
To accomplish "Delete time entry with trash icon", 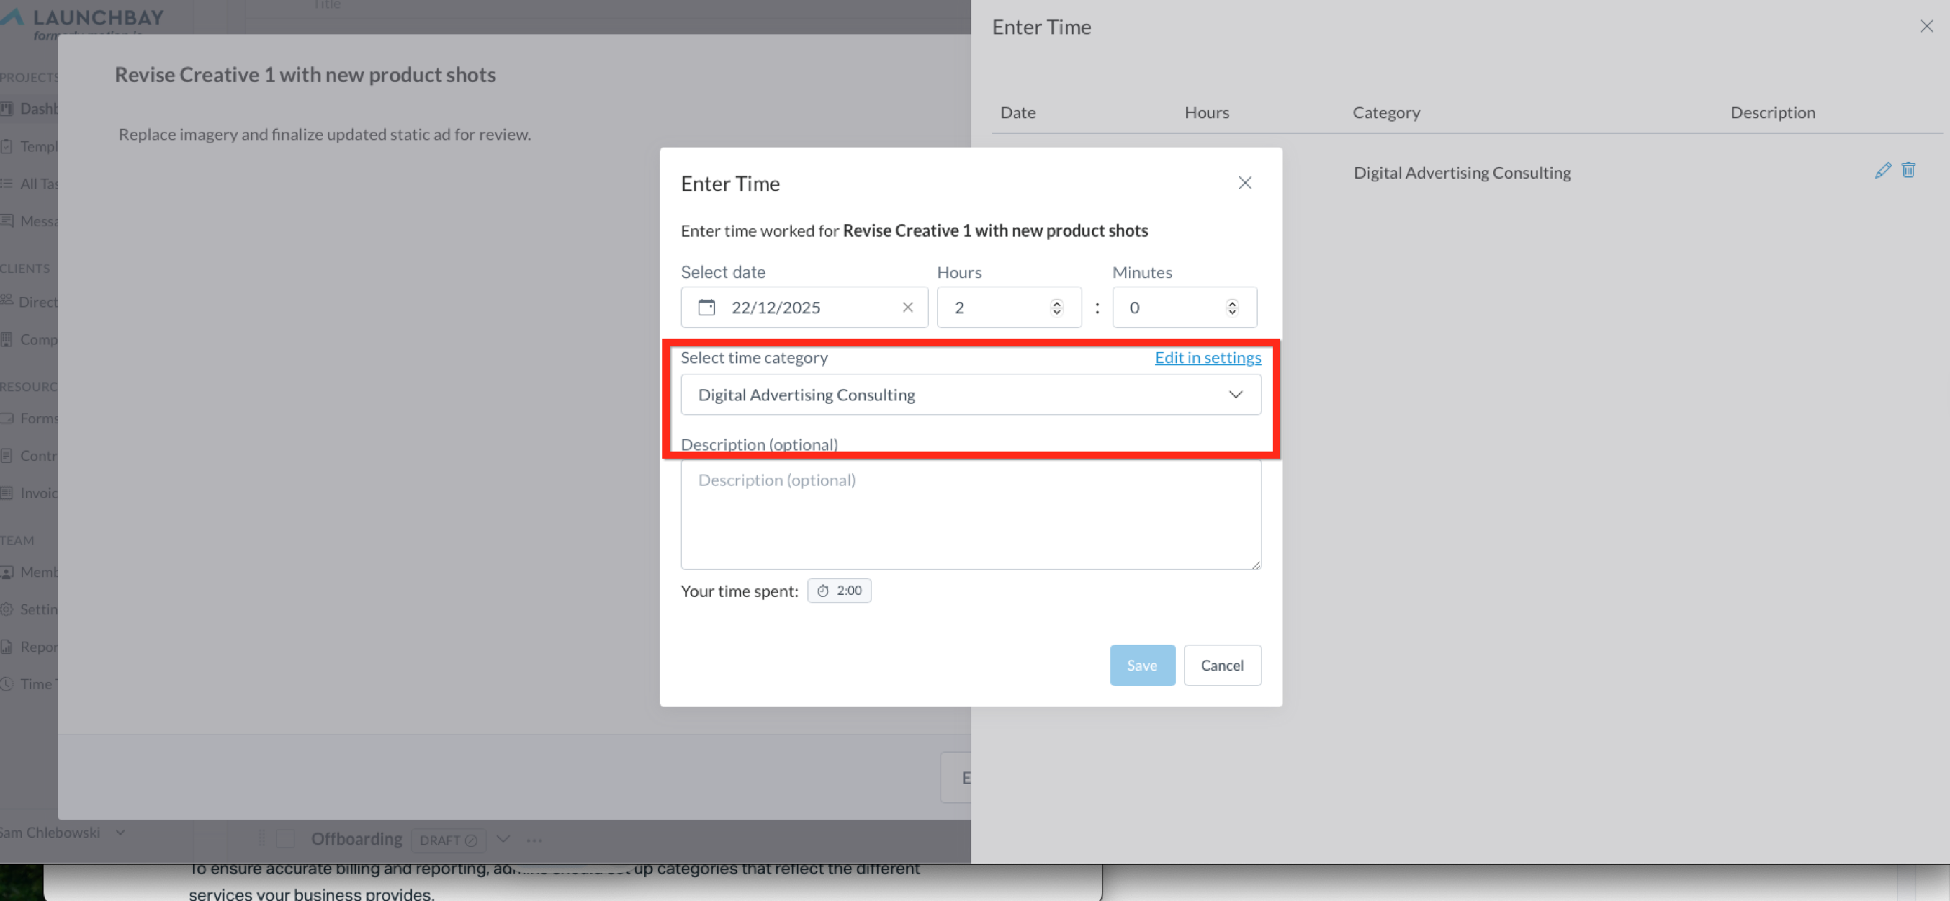I will click(x=1908, y=170).
